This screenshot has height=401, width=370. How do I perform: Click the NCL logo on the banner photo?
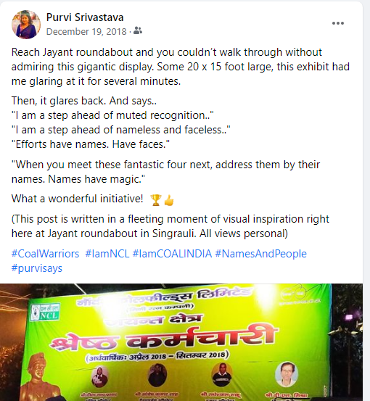45,312
